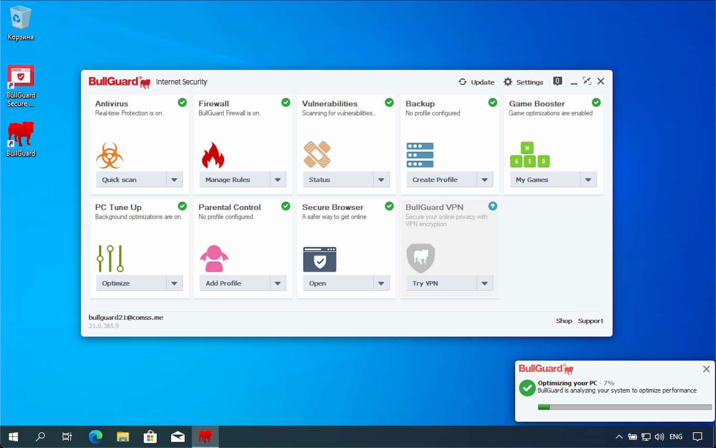Open the Settings menu
This screenshot has height=448, width=716.
[524, 82]
